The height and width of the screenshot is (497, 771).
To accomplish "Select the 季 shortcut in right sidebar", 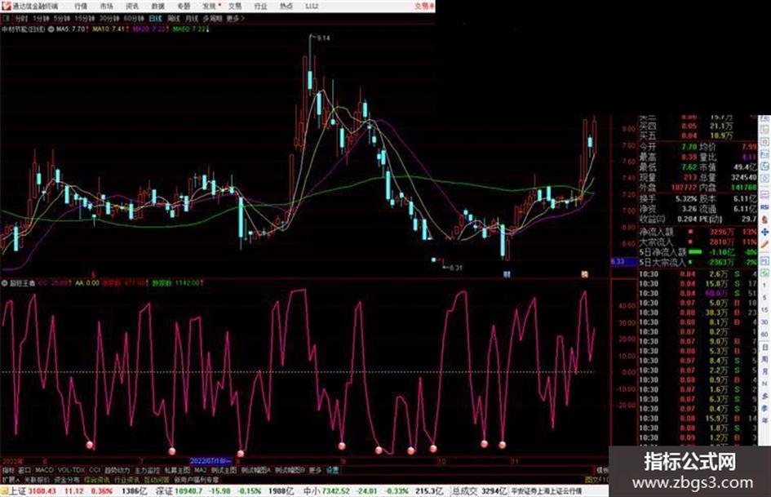I will [x=764, y=408].
